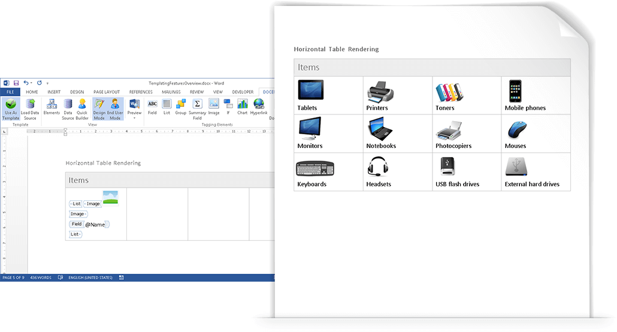Insert a Summary Field element
Image resolution: width=617 pixels, height=332 pixels.
coord(197,109)
